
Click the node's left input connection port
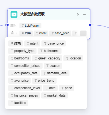point(8,25)
